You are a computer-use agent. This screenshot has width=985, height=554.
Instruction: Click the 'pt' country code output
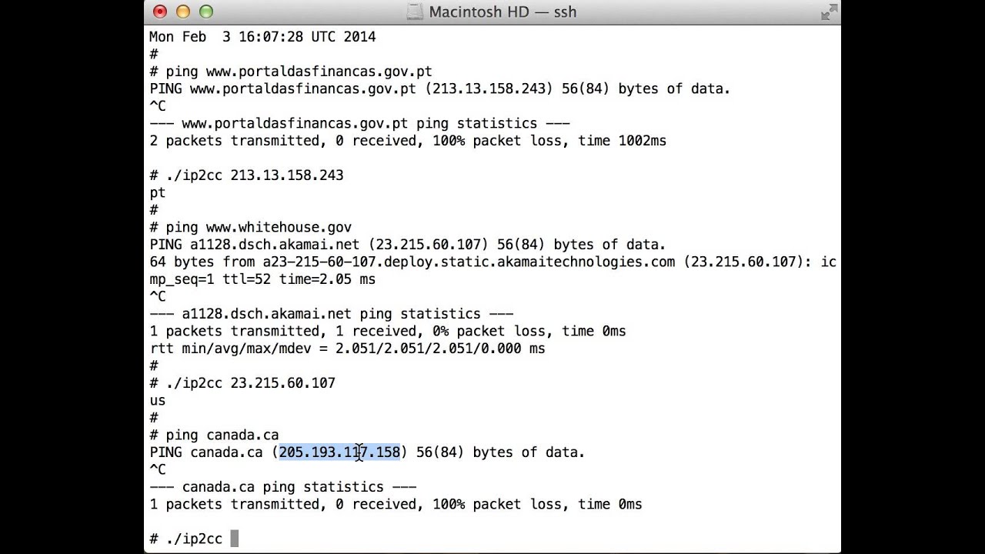point(158,193)
